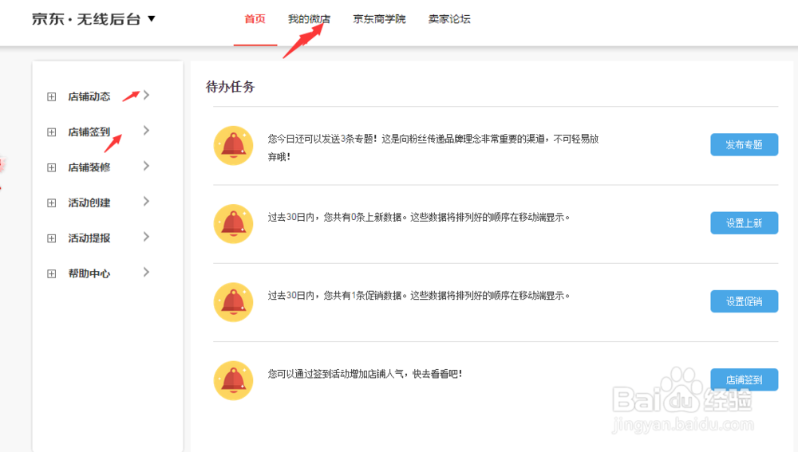This screenshot has height=452, width=798.
Task: Select 活动提报 sidebar menu label
Action: click(89, 238)
